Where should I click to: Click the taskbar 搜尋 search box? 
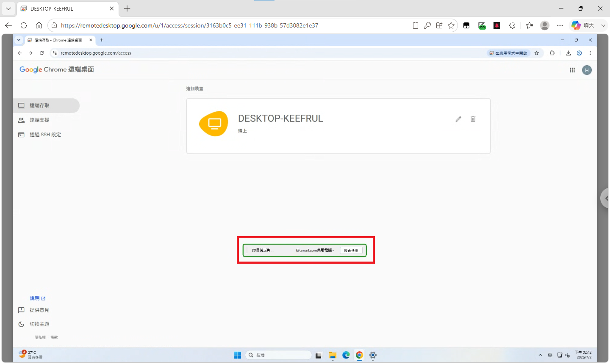click(x=279, y=355)
